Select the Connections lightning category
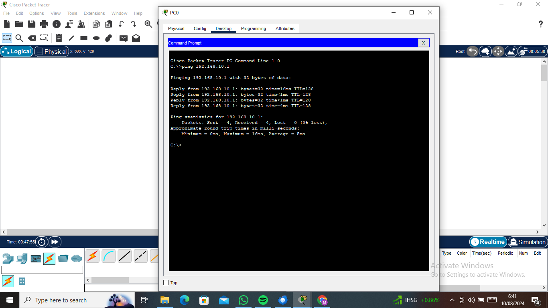The height and width of the screenshot is (308, 548). coord(49,258)
